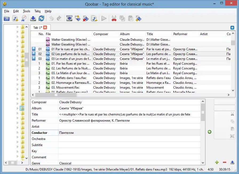
Task: Add a new tab with plus icon
Action: tap(232, 28)
